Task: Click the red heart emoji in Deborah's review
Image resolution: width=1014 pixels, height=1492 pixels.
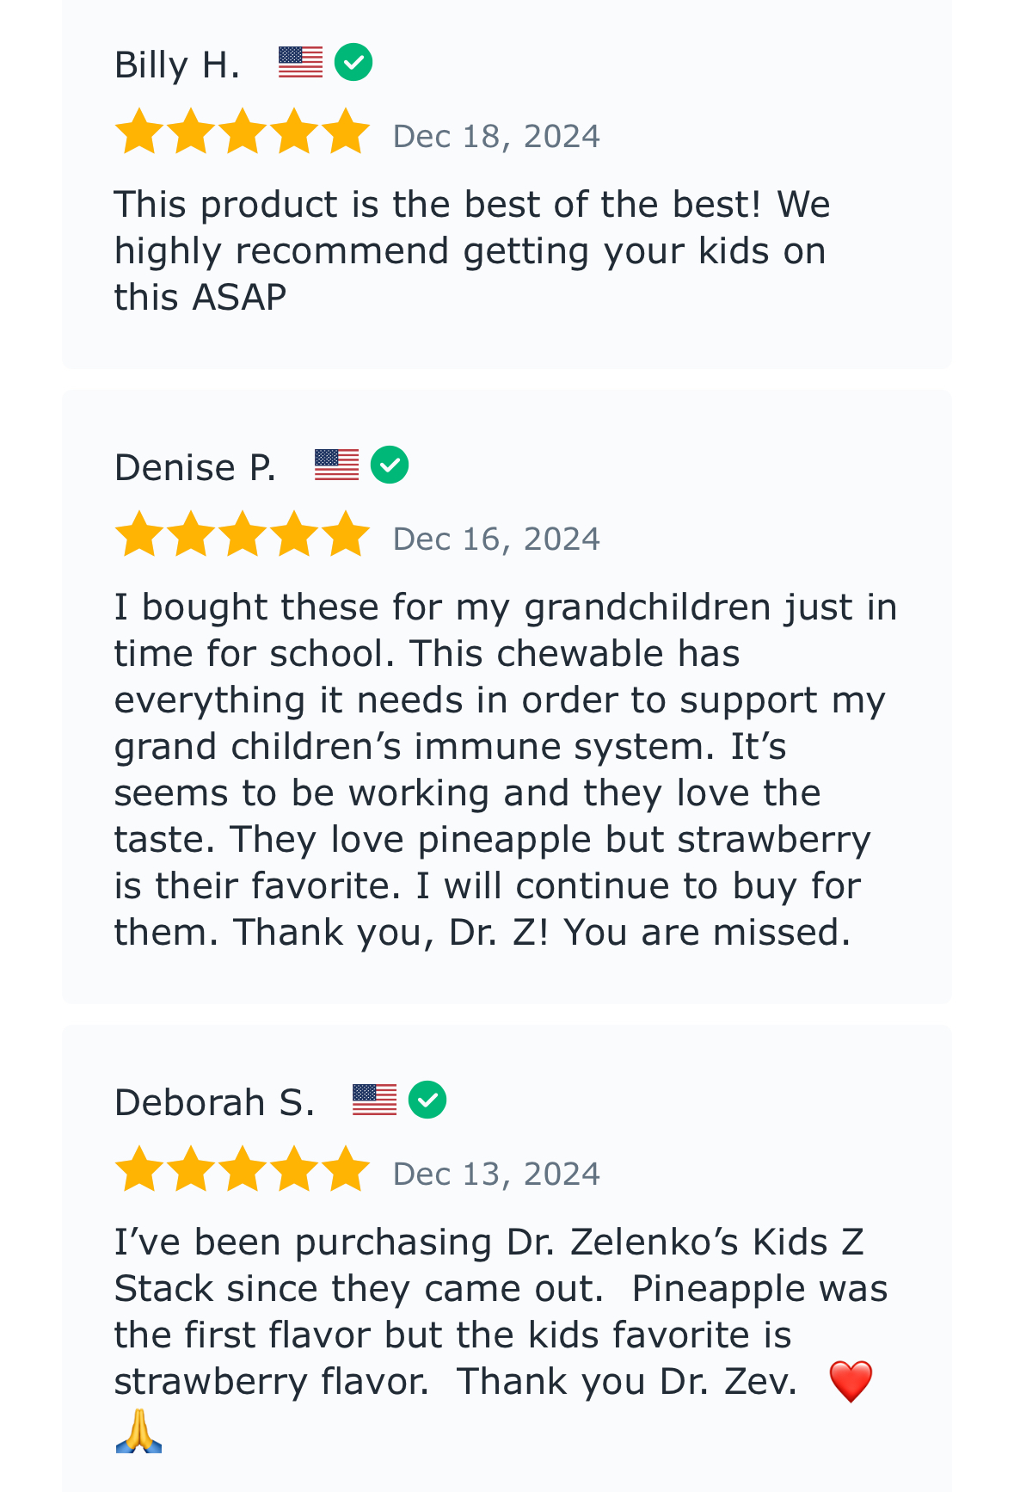Action: click(851, 1381)
